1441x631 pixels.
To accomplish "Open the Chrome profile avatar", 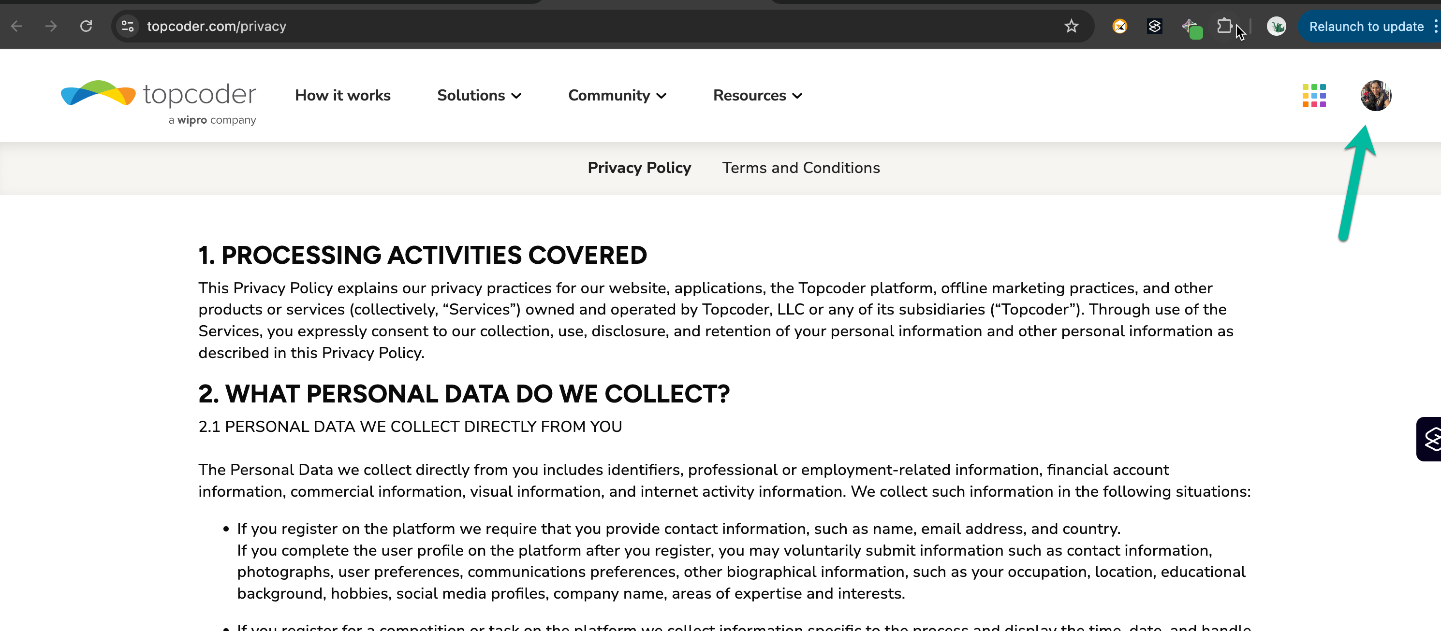I will click(x=1276, y=26).
